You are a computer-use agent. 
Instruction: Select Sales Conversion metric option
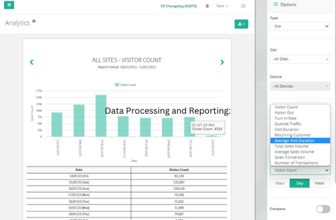click(x=290, y=157)
